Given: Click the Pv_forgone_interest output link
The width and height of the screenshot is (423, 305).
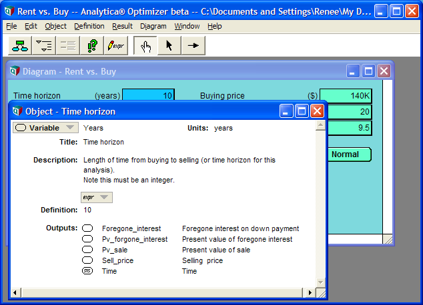Looking at the screenshot, I should (135, 239).
